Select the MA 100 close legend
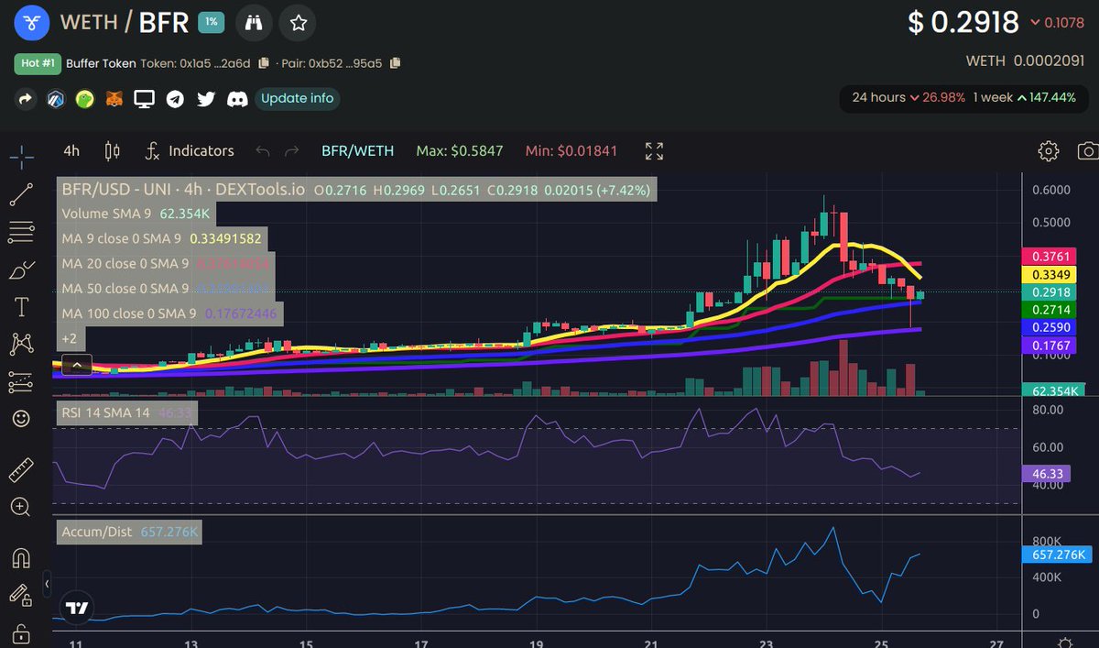 tap(169, 313)
